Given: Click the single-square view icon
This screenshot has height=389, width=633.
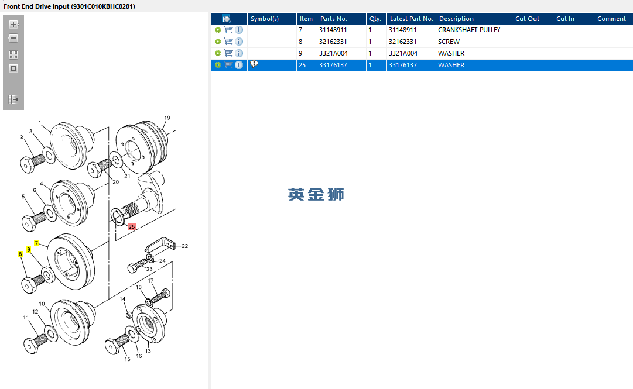Looking at the screenshot, I should tap(13, 68).
